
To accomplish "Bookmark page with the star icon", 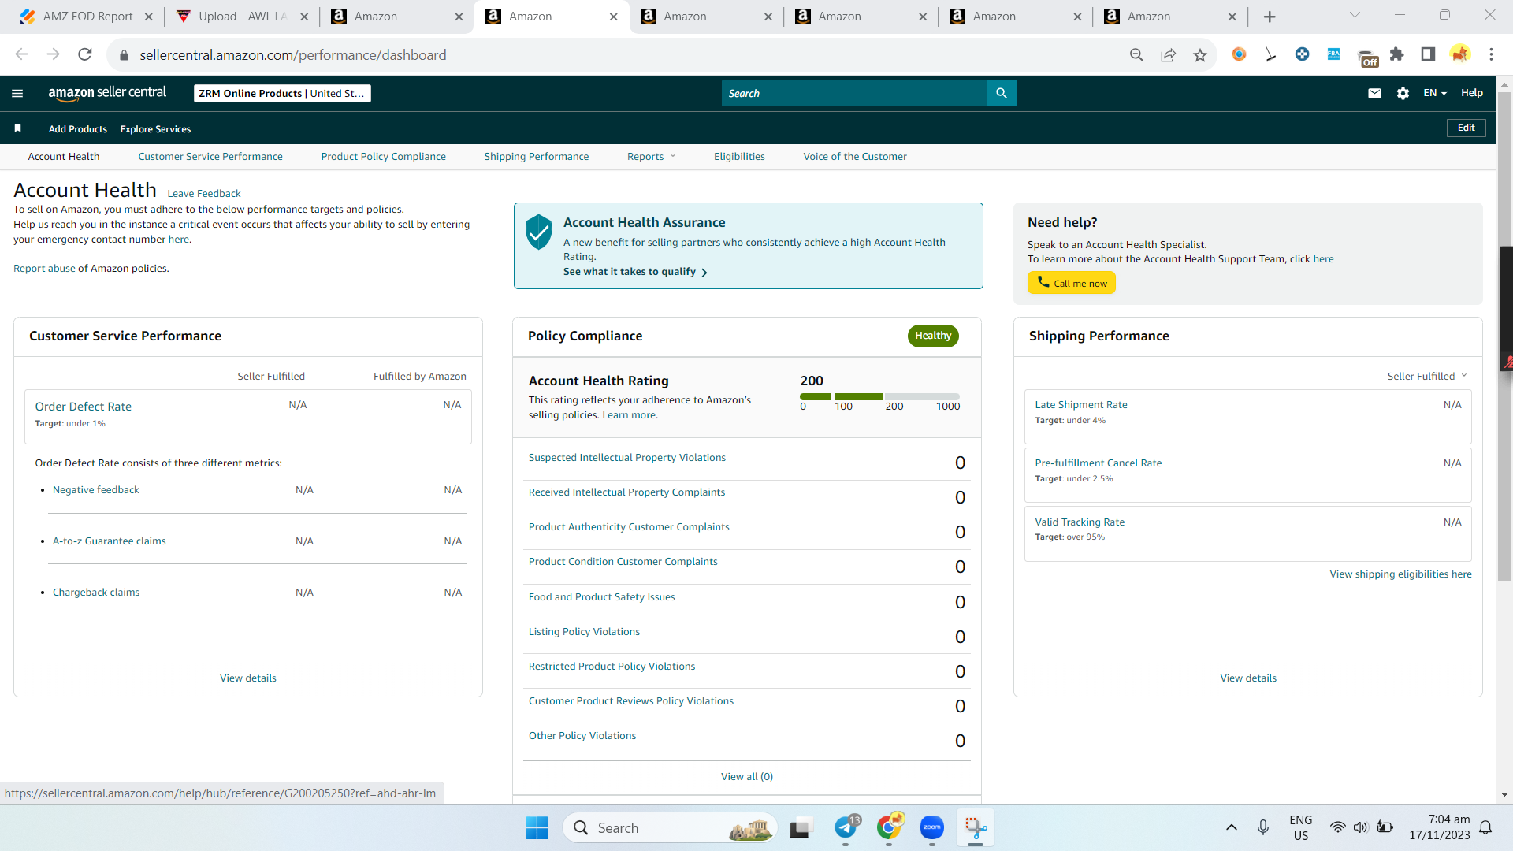I will [1199, 55].
